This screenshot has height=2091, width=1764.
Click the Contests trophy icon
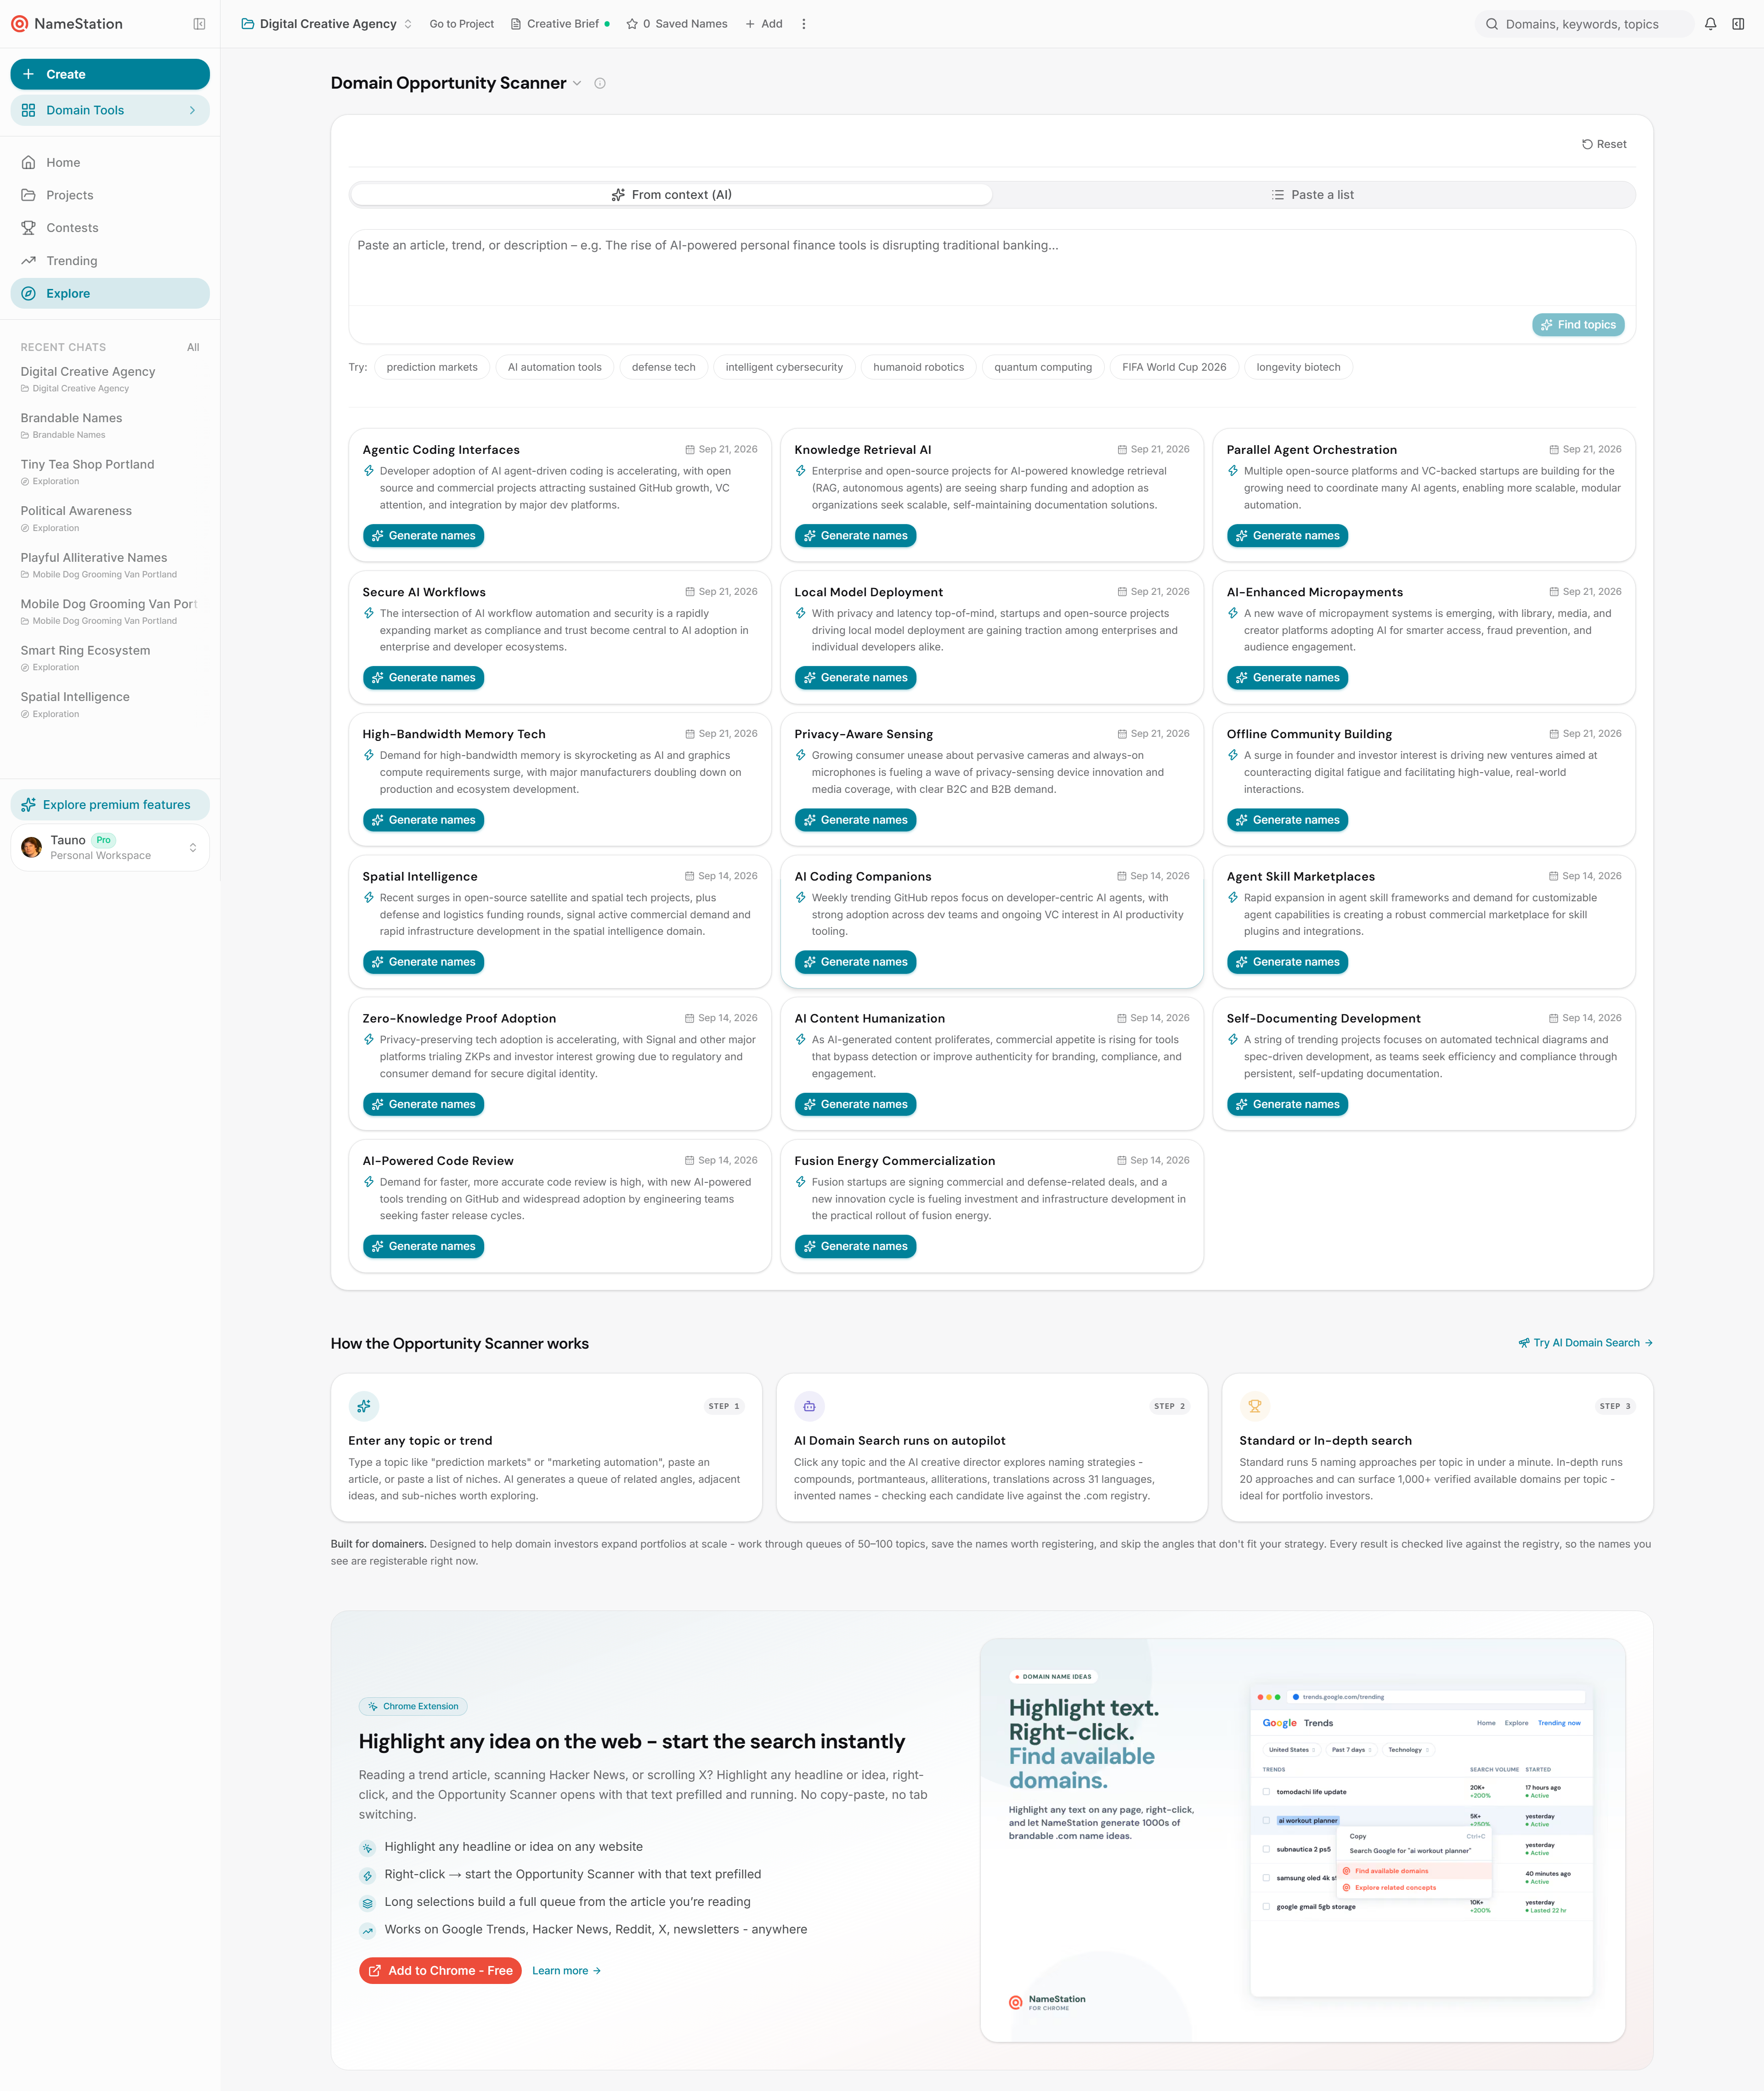point(29,228)
